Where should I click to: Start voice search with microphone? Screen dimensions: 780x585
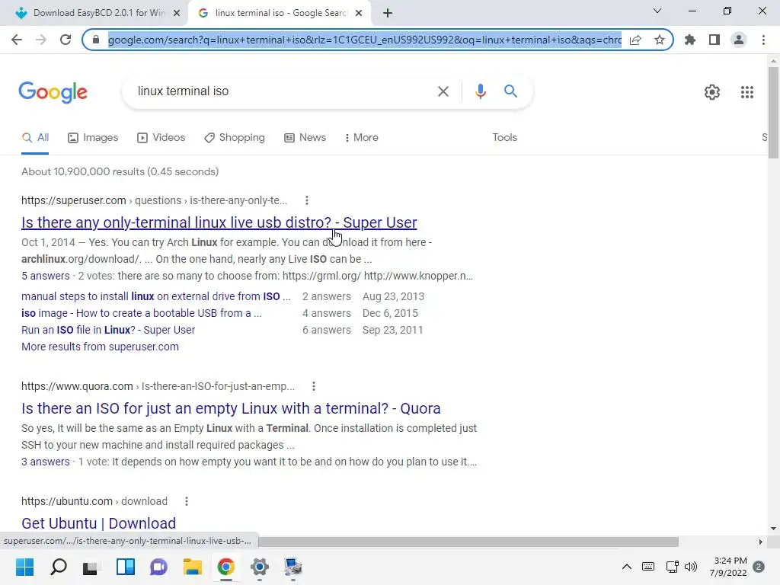[x=480, y=91]
